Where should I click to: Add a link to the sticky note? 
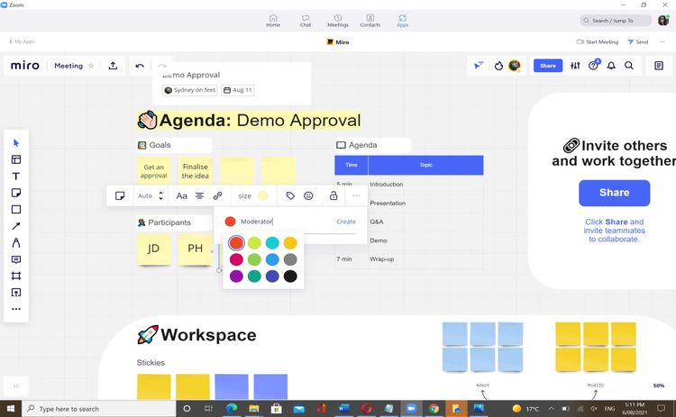(x=218, y=196)
